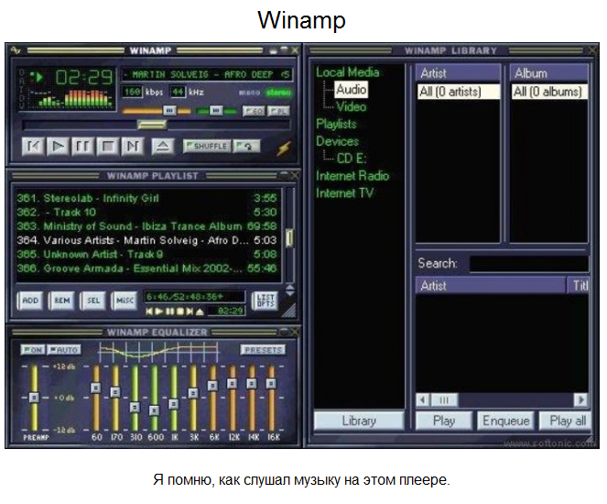Stop playback with the main stop button
Image resolution: width=607 pixels, height=504 pixels.
pos(108,147)
